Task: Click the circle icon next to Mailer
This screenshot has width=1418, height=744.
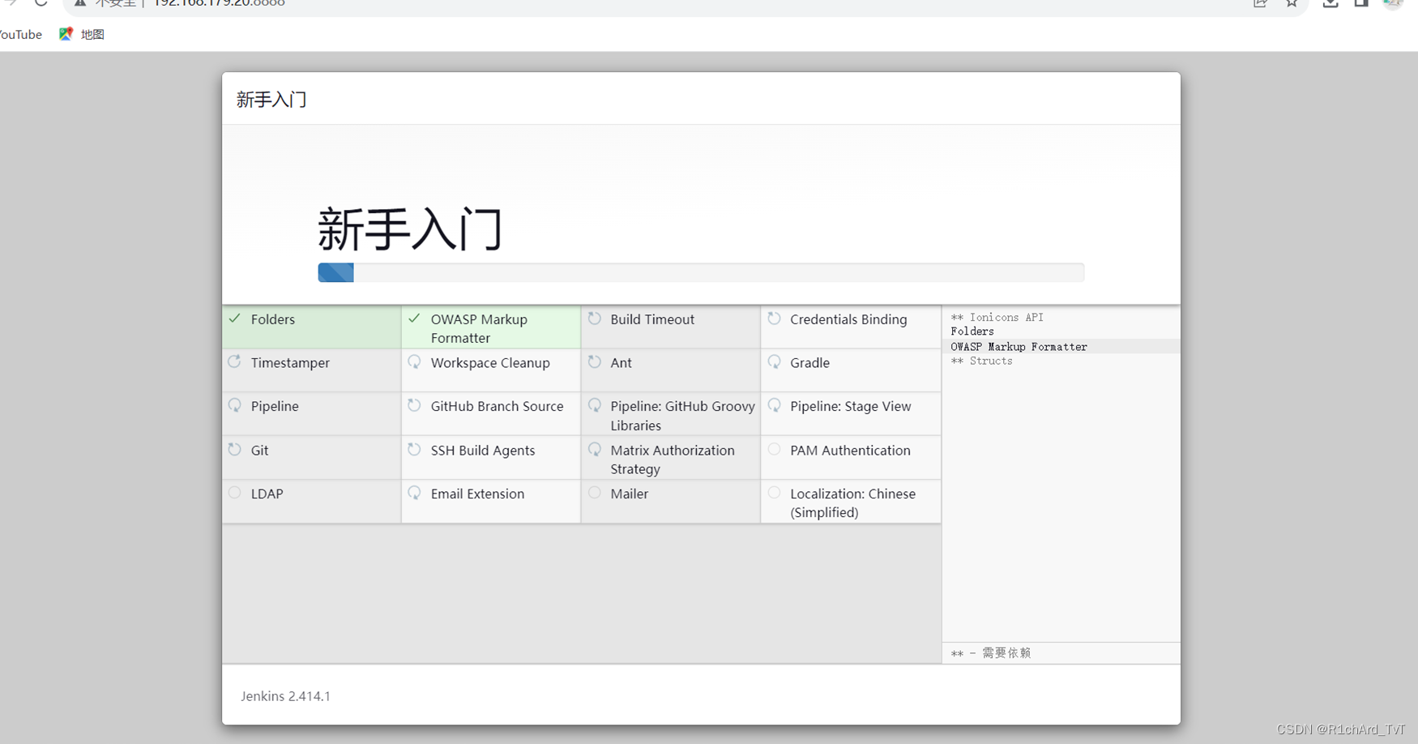Action: point(595,493)
